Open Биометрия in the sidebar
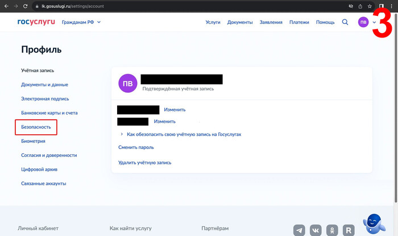The height and width of the screenshot is (236, 398). (33, 141)
